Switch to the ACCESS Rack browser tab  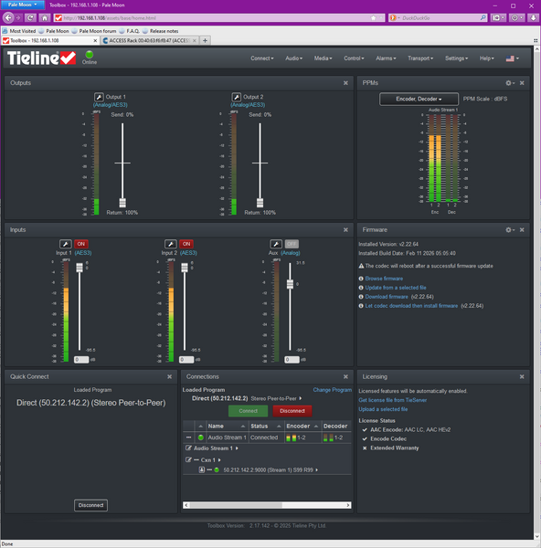tap(150, 40)
